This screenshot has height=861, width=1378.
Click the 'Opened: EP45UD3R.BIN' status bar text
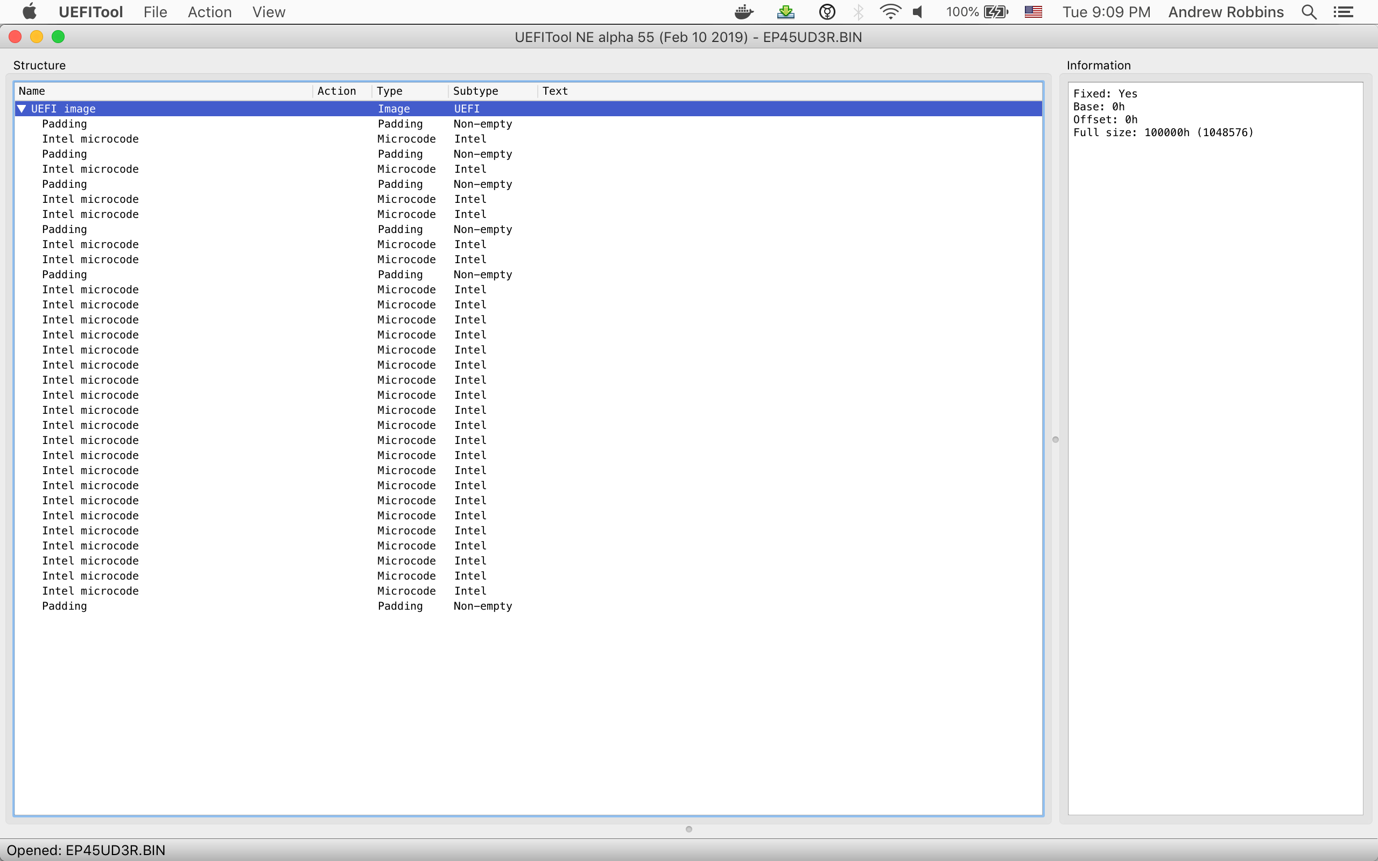[86, 850]
